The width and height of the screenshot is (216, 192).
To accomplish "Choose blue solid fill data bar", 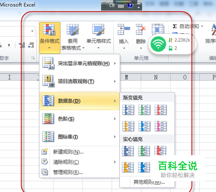I will pyautogui.click(x=128, y=151).
